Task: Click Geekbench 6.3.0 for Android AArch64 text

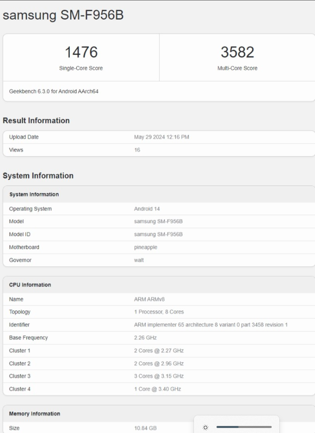Action: (54, 91)
